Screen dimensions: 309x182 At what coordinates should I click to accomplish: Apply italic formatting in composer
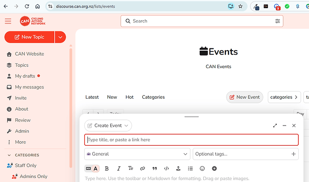click(x=119, y=169)
